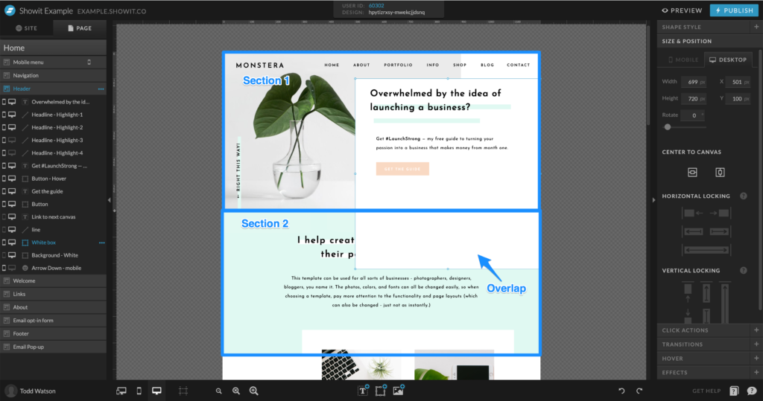Center element vertically on canvas
This screenshot has height=401, width=763.
[720, 172]
